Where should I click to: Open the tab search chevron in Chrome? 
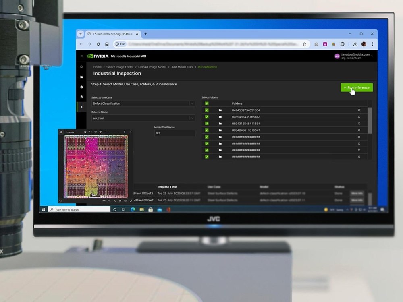[x=81, y=34]
